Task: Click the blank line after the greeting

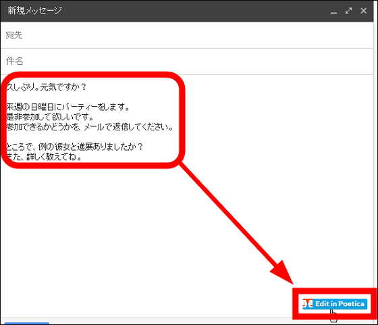Action: (92, 97)
